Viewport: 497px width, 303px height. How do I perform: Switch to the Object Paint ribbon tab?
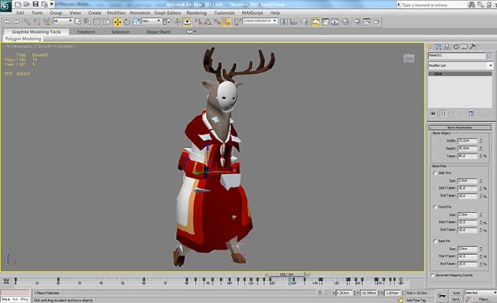pos(158,32)
